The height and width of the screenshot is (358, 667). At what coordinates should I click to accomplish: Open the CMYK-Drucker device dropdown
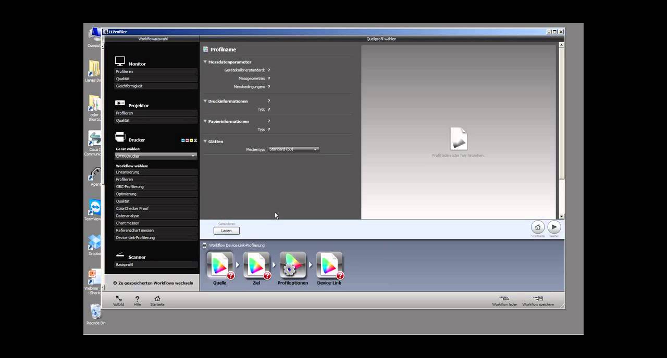pos(156,156)
